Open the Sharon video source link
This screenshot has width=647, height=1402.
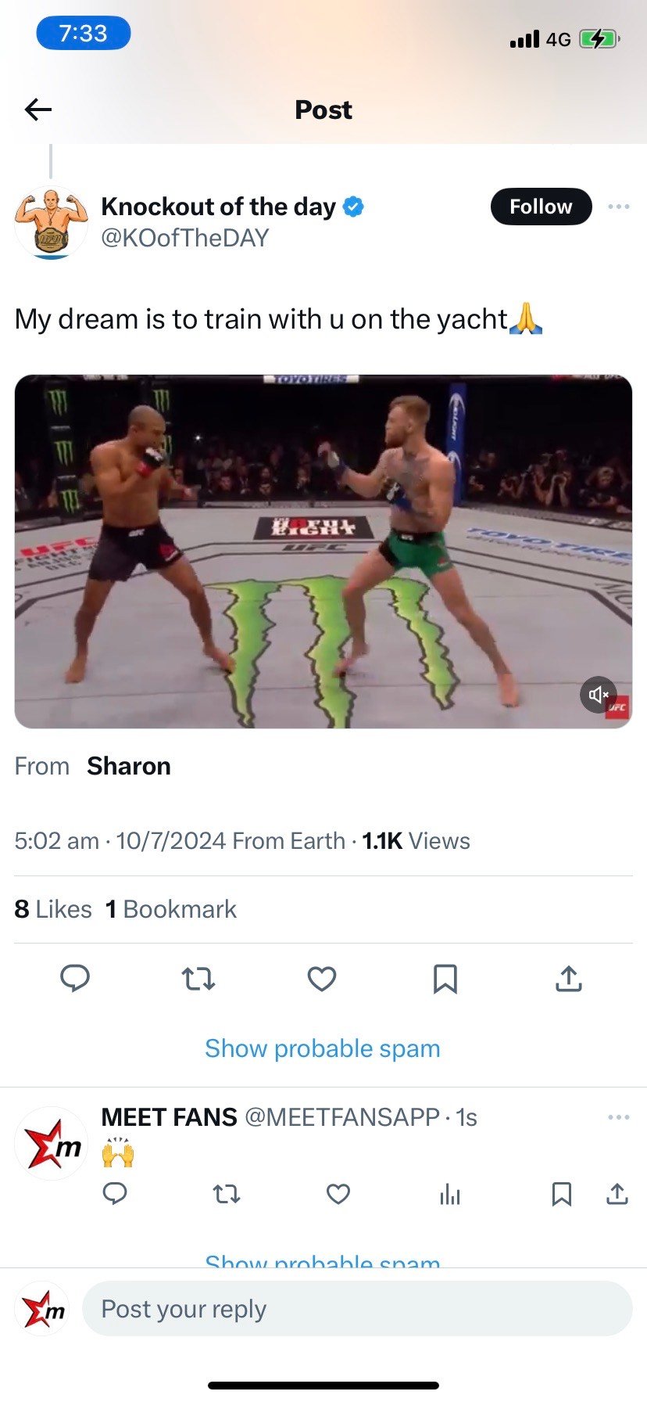pos(129,766)
